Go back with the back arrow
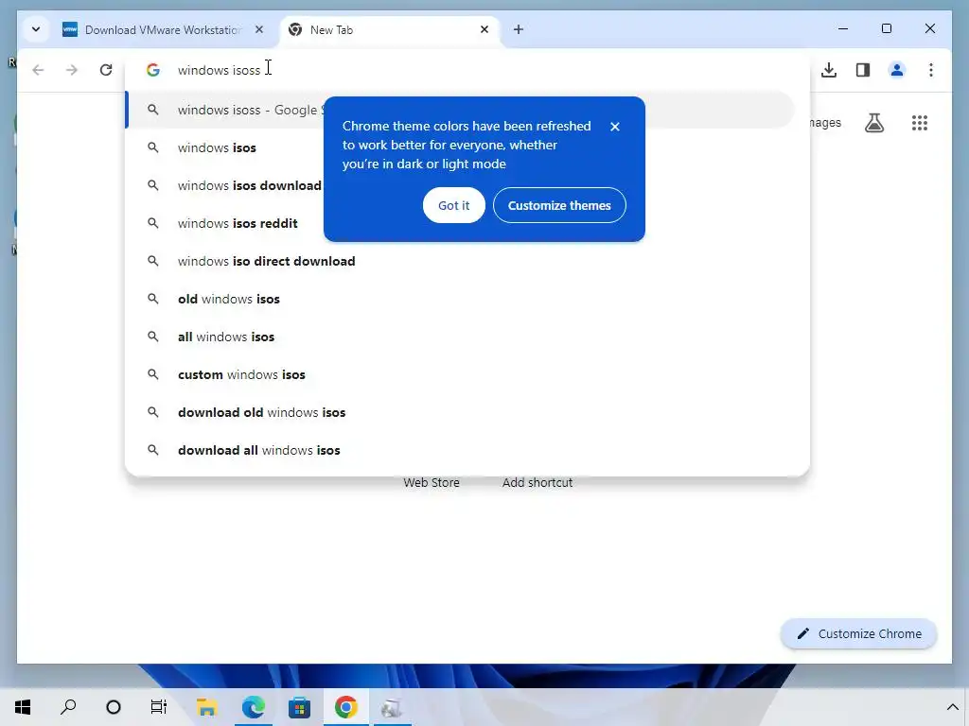The height and width of the screenshot is (726, 969). coord(38,70)
